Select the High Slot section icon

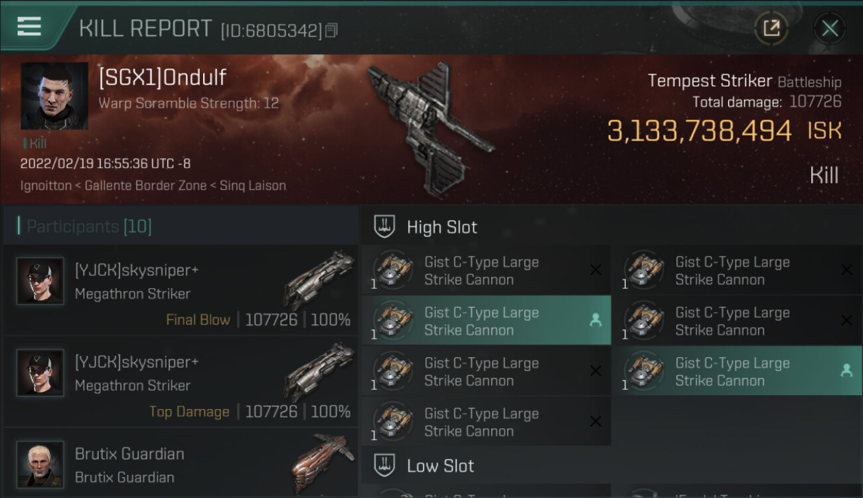tap(385, 227)
